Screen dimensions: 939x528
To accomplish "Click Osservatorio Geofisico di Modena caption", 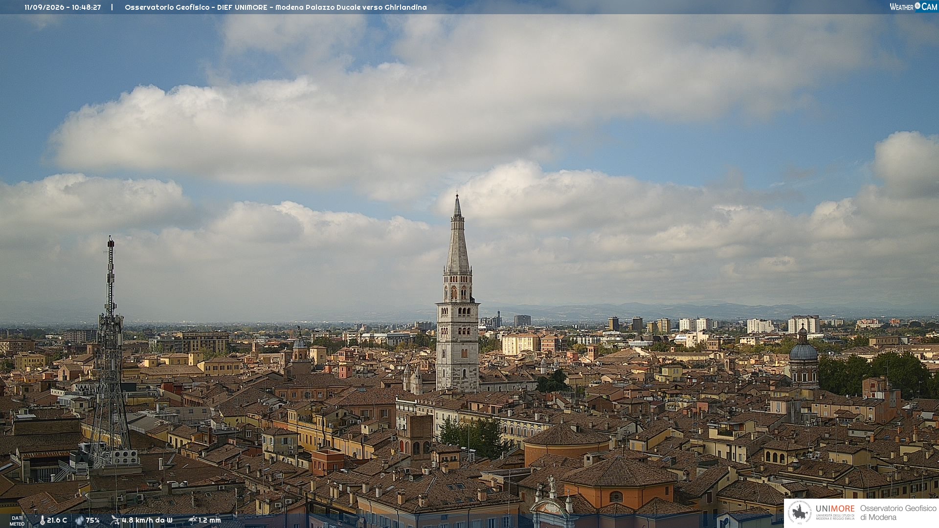I will (x=898, y=513).
